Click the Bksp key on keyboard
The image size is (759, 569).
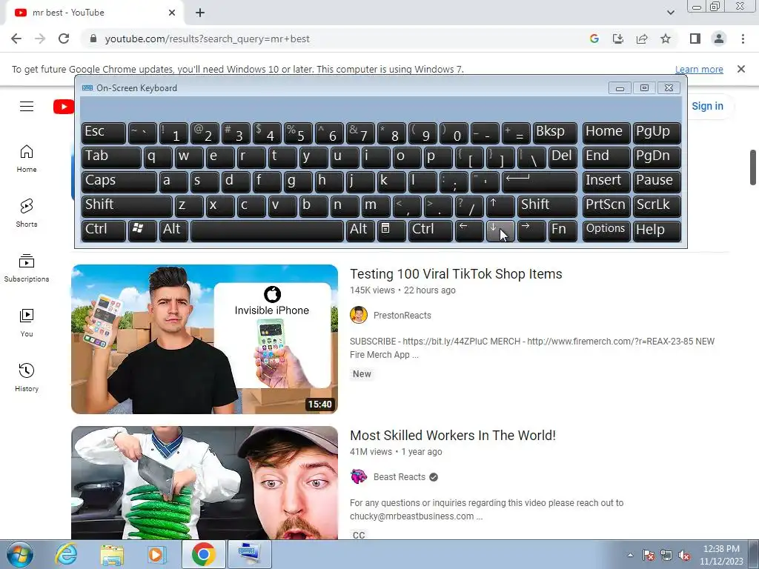tap(554, 133)
